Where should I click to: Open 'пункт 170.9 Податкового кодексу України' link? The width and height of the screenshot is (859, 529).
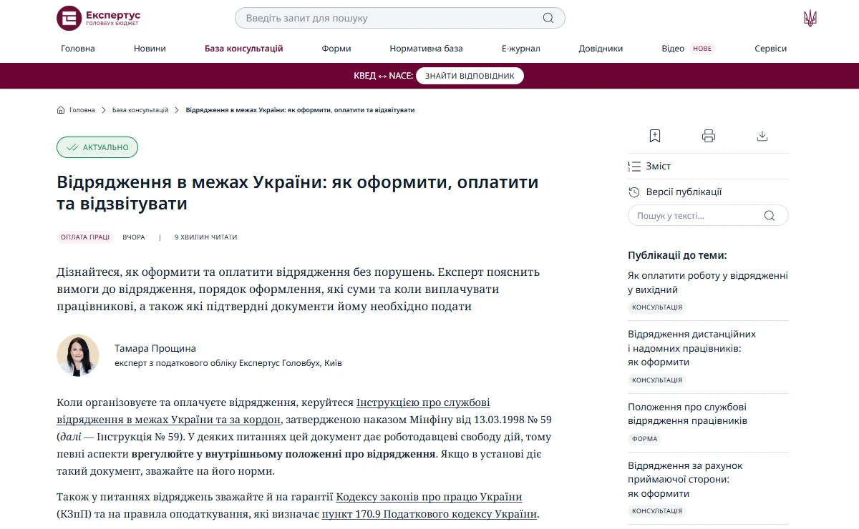pyautogui.click(x=429, y=514)
